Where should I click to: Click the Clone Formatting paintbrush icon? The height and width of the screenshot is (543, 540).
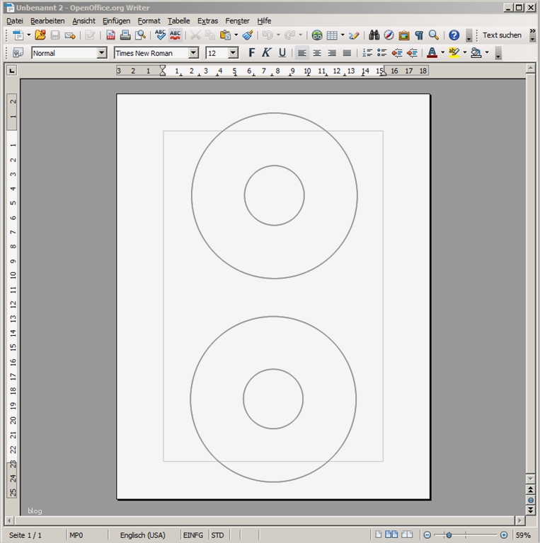(247, 35)
